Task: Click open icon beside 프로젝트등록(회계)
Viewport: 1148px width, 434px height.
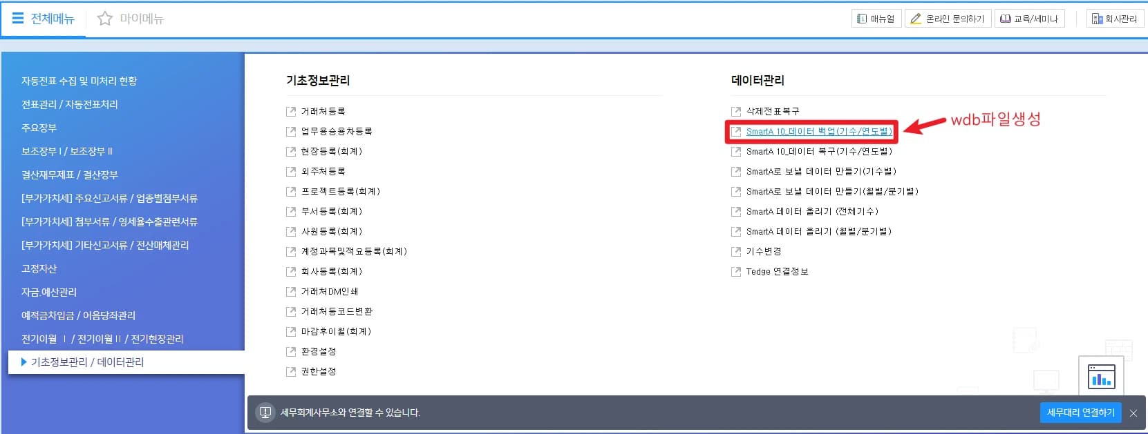Action: pos(291,191)
